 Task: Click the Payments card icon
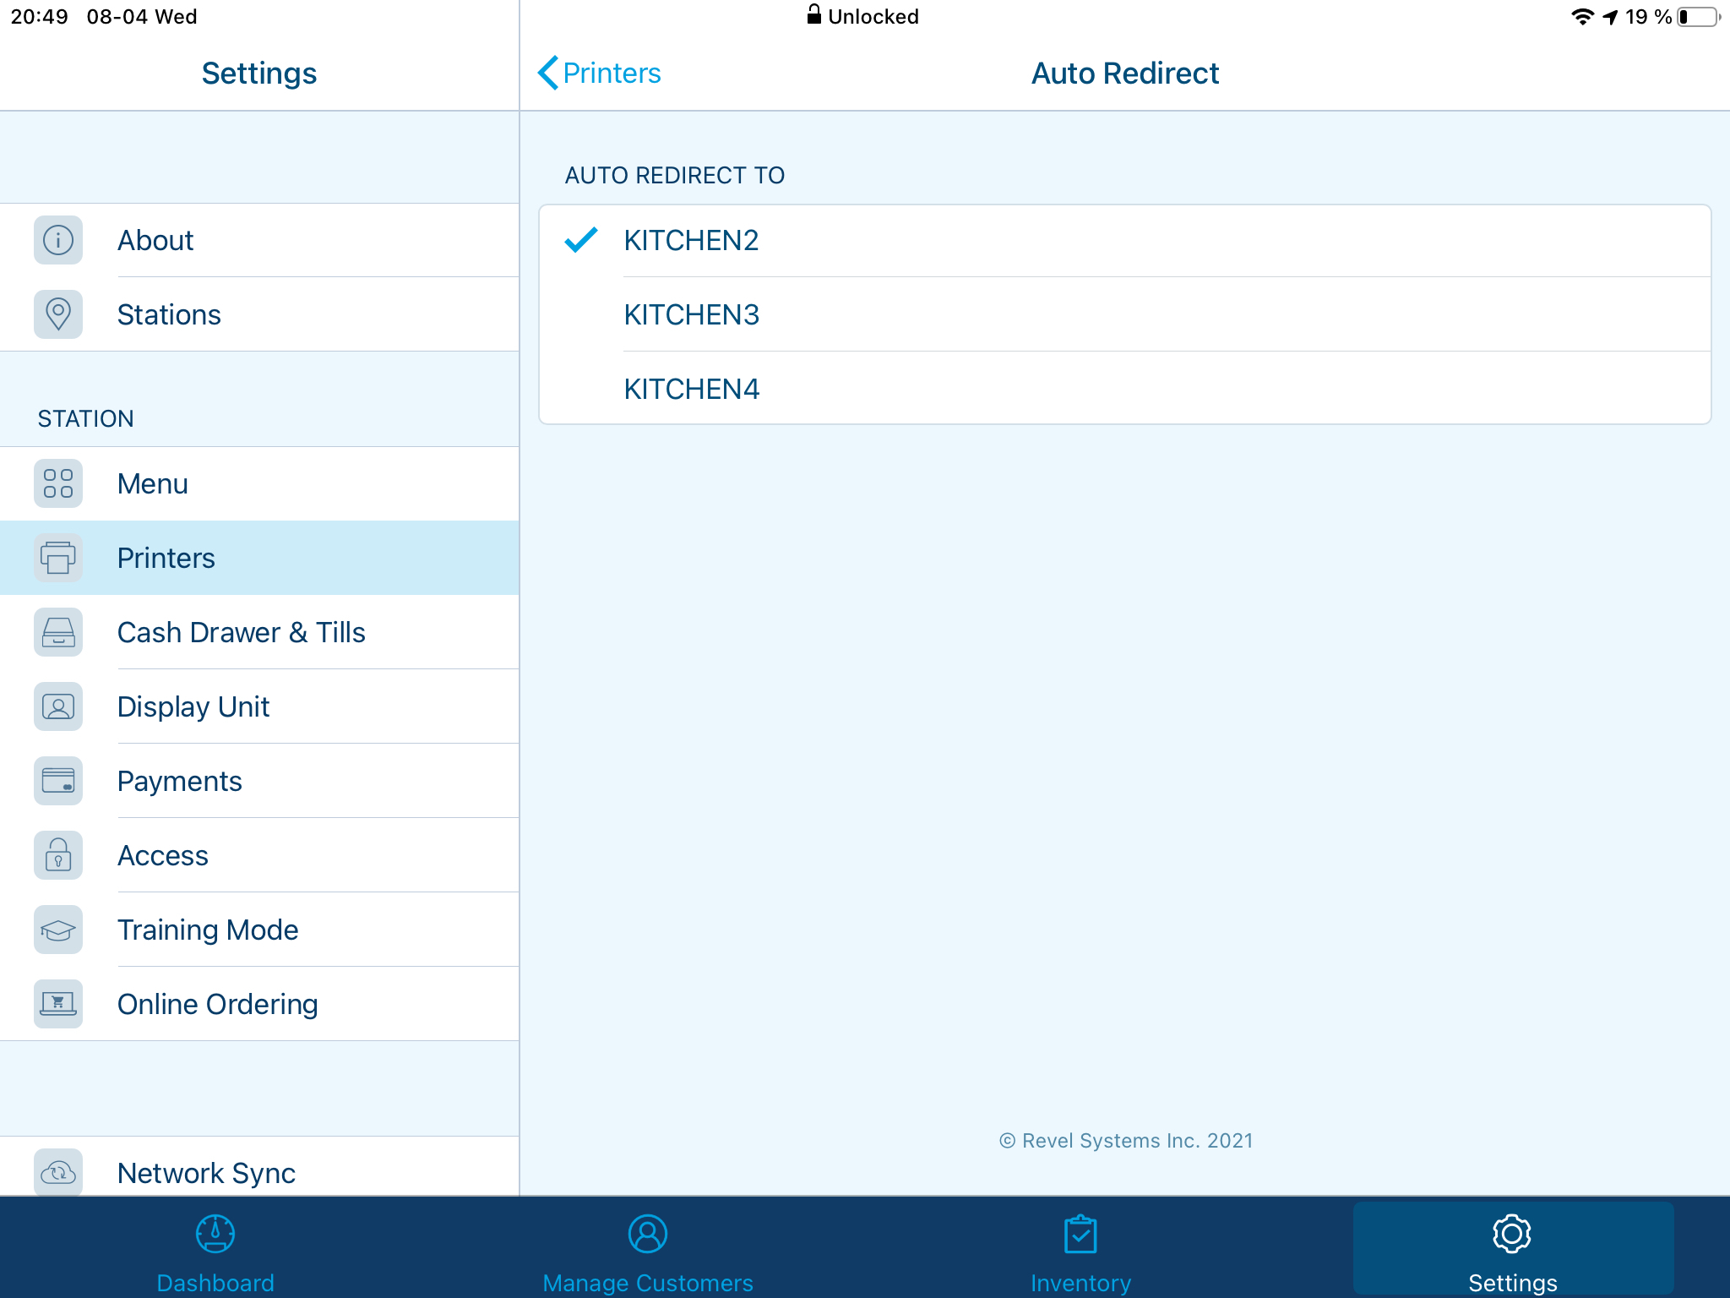(x=58, y=781)
